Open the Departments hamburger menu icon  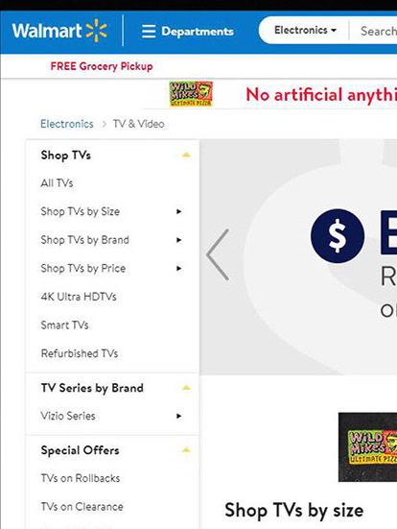click(x=149, y=31)
